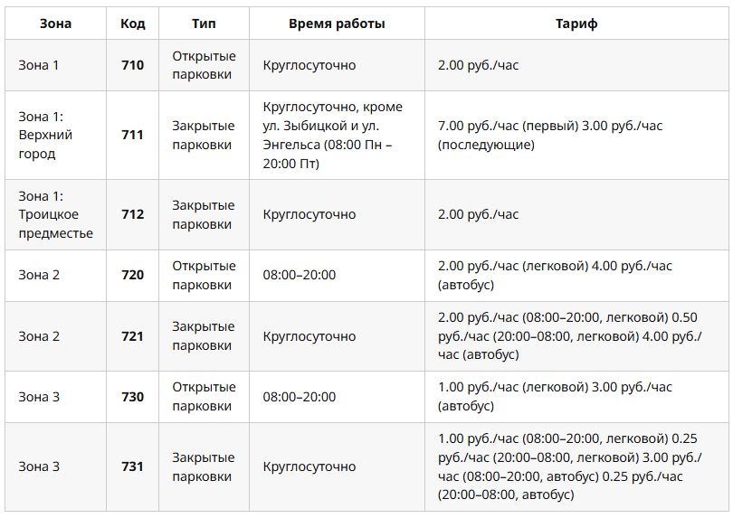Click the working hours mentioning ул. Зыбицкой
The height and width of the screenshot is (518, 733).
coord(333,135)
